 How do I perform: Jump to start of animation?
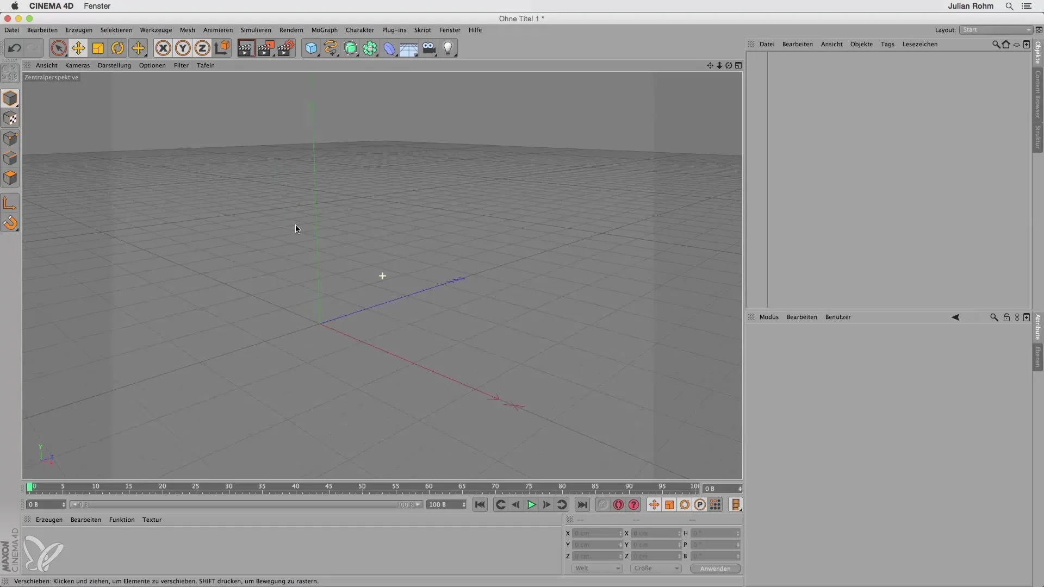tap(480, 505)
